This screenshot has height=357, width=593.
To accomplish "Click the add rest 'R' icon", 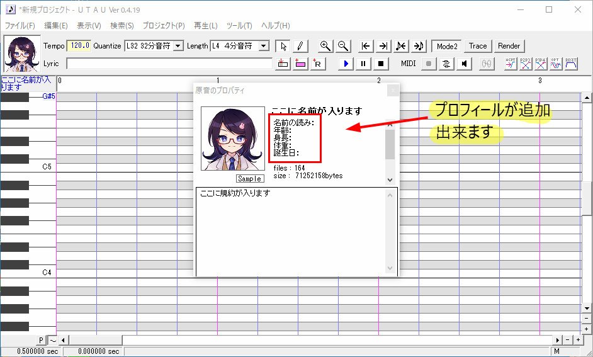I will point(318,64).
